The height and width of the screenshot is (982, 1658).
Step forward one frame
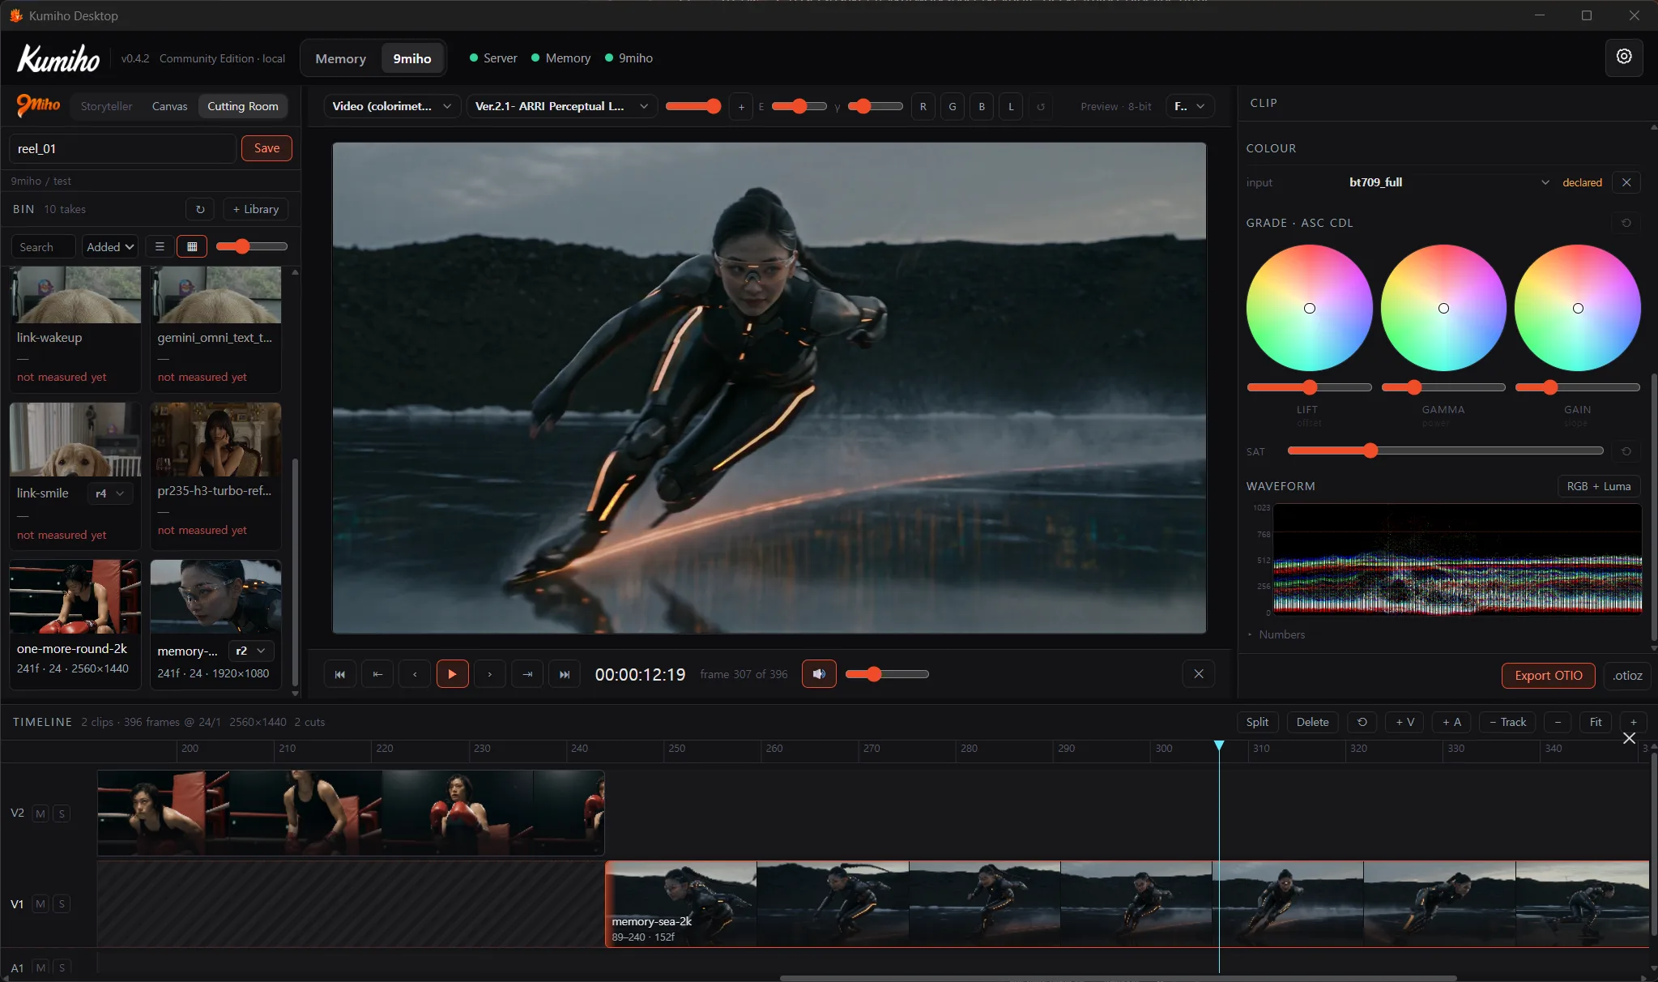pos(489,674)
